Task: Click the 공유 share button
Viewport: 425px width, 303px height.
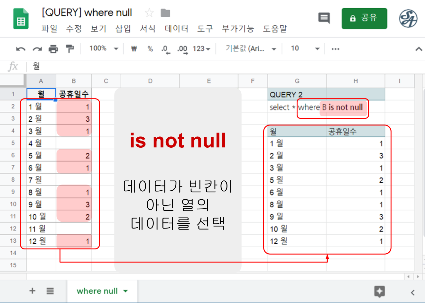Action: (x=364, y=18)
